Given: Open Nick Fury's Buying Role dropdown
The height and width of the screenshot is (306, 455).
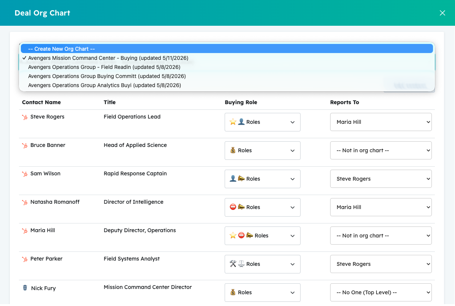Looking at the screenshot, I should point(262,292).
